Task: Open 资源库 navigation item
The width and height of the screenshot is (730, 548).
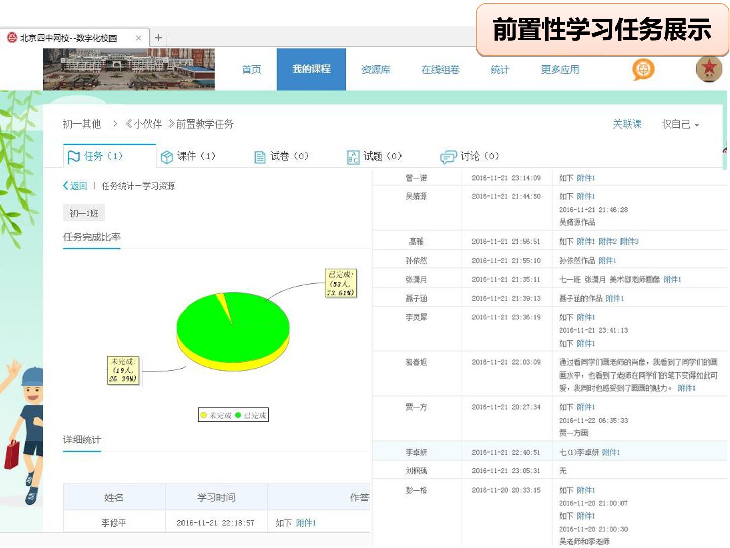Action: coord(376,70)
